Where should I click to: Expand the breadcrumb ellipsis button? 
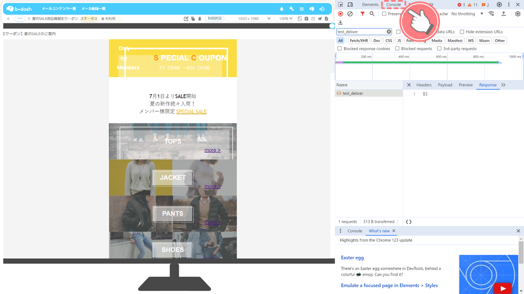pyautogui.click(x=20, y=19)
